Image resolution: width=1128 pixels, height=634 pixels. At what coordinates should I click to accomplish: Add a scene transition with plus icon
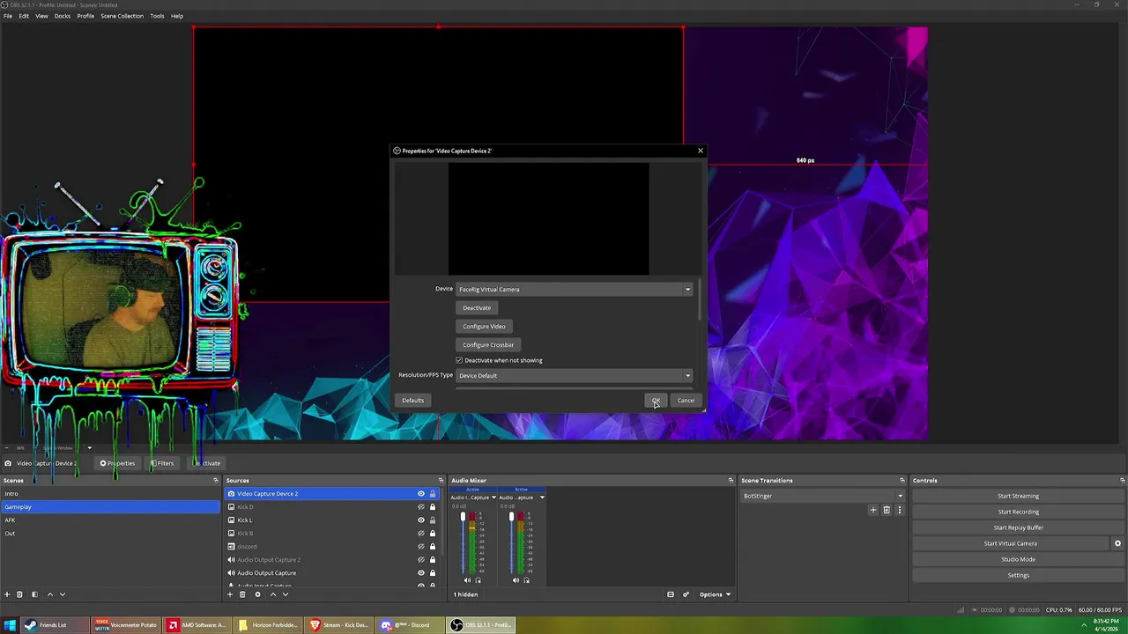click(873, 510)
